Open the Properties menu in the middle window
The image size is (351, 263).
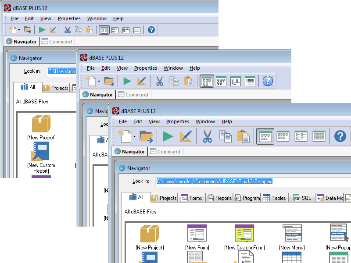point(146,68)
